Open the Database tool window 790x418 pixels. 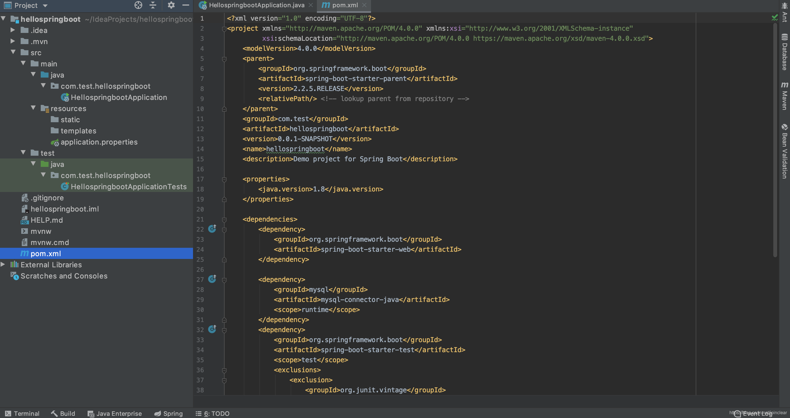pos(784,52)
